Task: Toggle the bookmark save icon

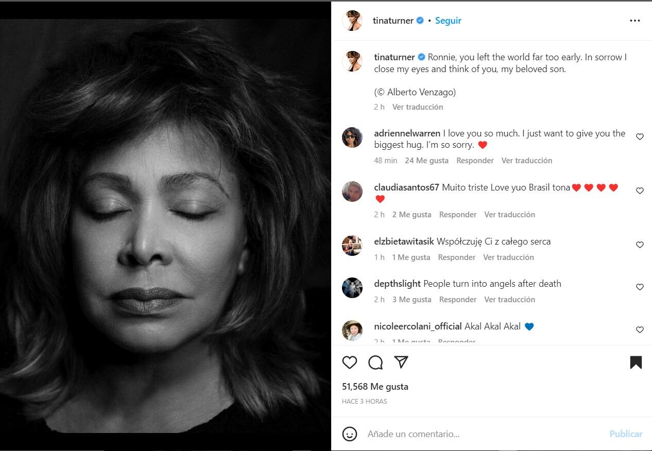Action: click(x=636, y=362)
